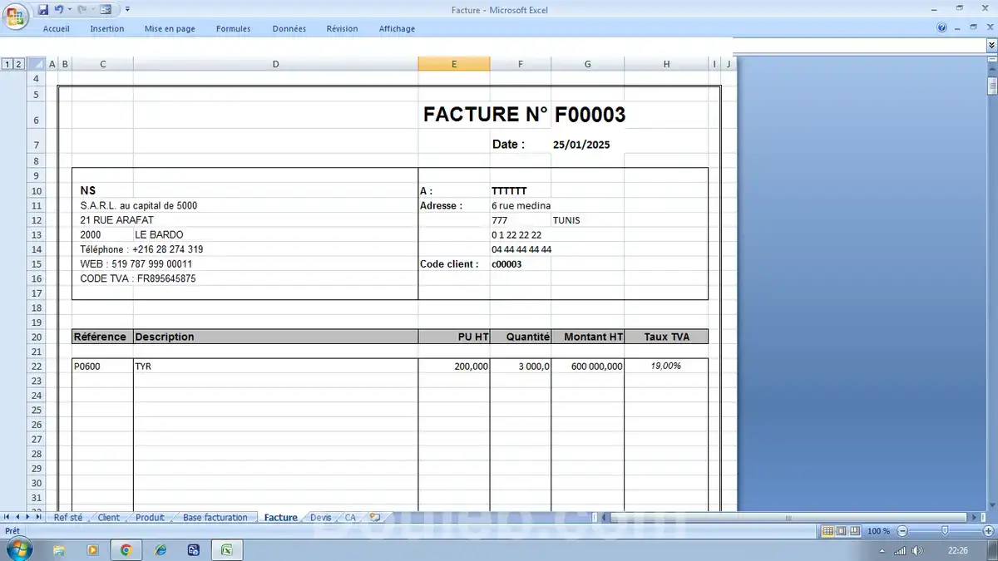998x561 pixels.
Task: Open the Undo history dropdown arrow
Action: pyautogui.click(x=68, y=9)
